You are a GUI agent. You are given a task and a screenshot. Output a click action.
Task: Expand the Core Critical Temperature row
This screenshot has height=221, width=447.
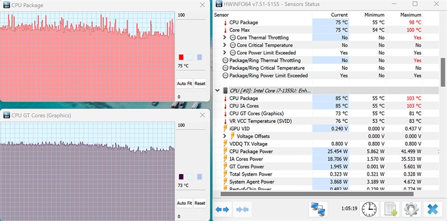[x=225, y=45]
